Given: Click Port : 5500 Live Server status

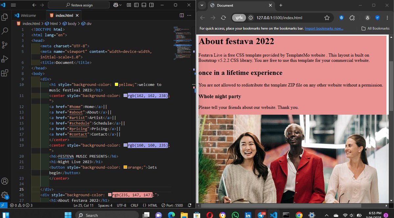Looking at the screenshot, I should click(x=172, y=205).
